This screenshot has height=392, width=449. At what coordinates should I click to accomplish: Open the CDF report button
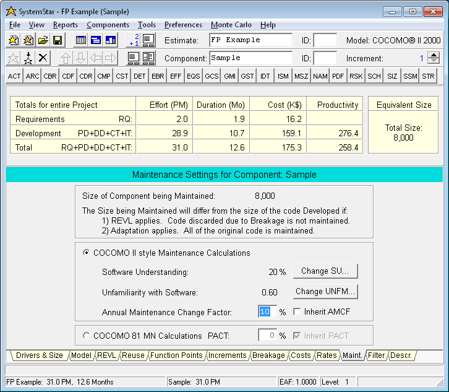coord(68,76)
